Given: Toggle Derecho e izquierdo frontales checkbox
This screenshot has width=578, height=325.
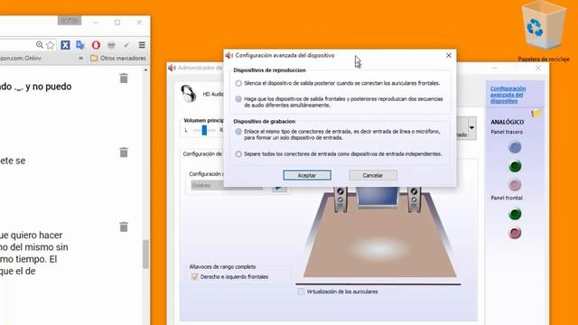Looking at the screenshot, I should click(x=195, y=277).
